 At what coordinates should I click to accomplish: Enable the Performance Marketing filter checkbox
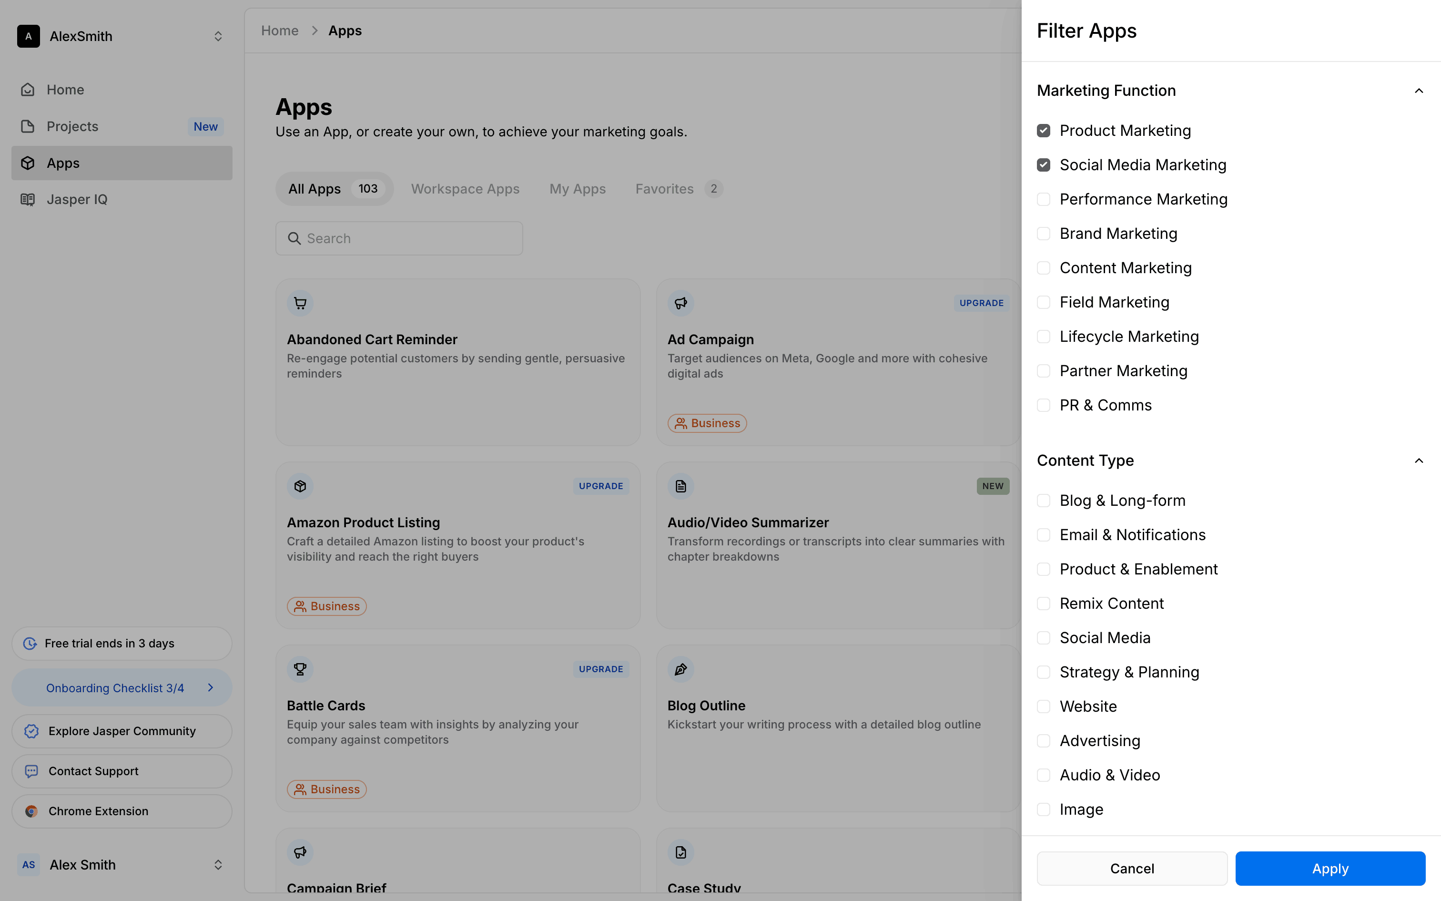pos(1043,199)
